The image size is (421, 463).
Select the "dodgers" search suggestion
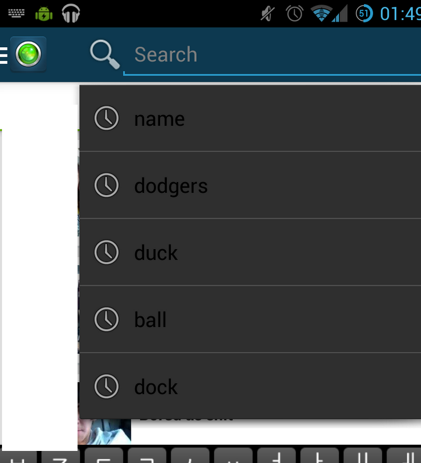250,185
